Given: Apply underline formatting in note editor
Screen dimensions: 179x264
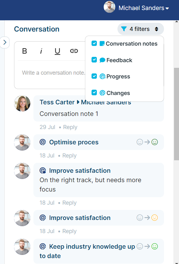Looking at the screenshot, I should tap(57, 51).
